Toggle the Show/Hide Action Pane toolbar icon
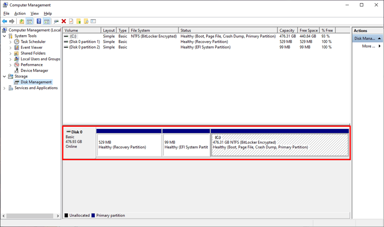This screenshot has height=227, width=384. pos(47,21)
